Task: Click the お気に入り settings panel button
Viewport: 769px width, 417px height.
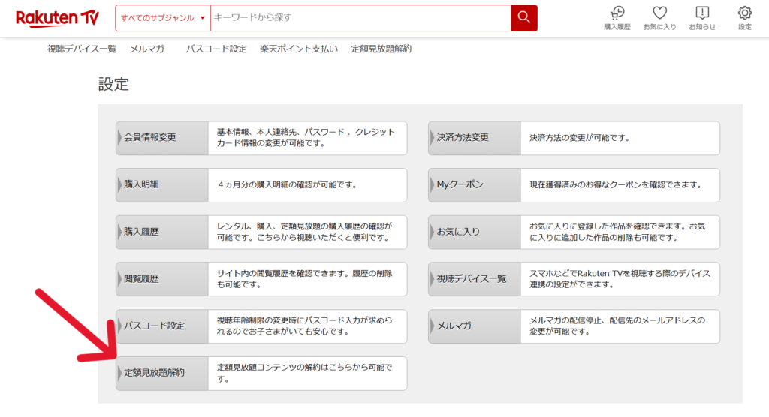Action: click(474, 232)
